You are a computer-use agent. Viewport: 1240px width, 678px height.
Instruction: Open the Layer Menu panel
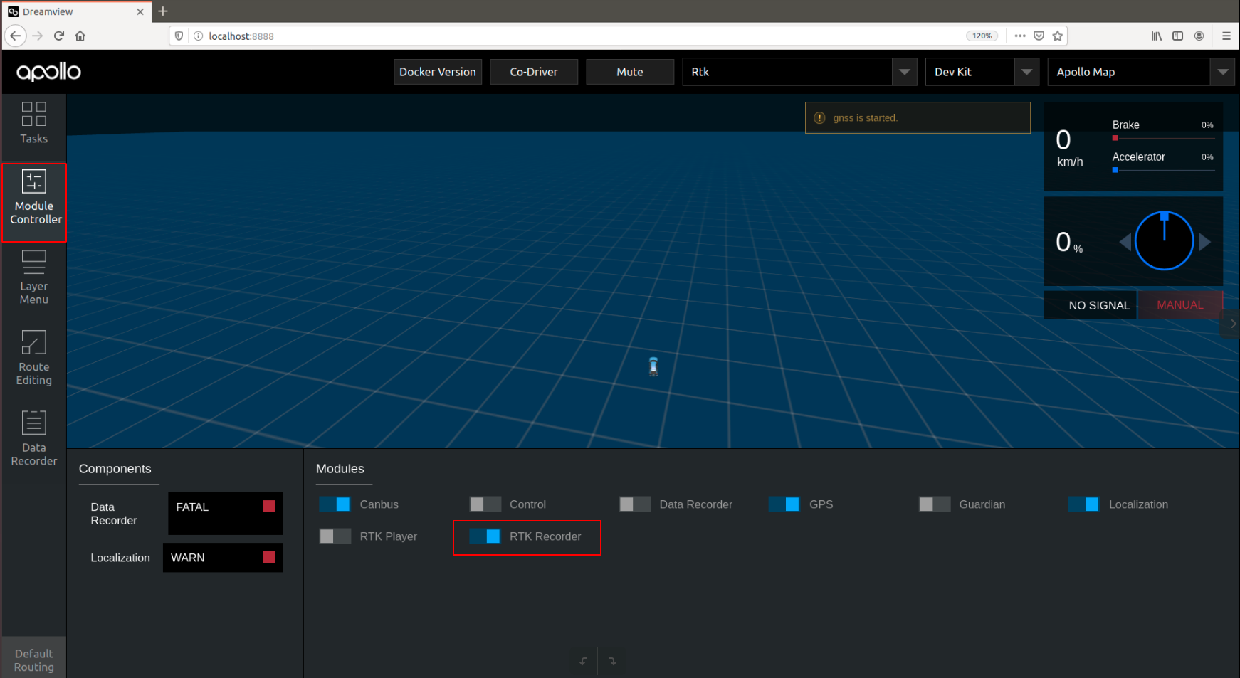pos(33,277)
